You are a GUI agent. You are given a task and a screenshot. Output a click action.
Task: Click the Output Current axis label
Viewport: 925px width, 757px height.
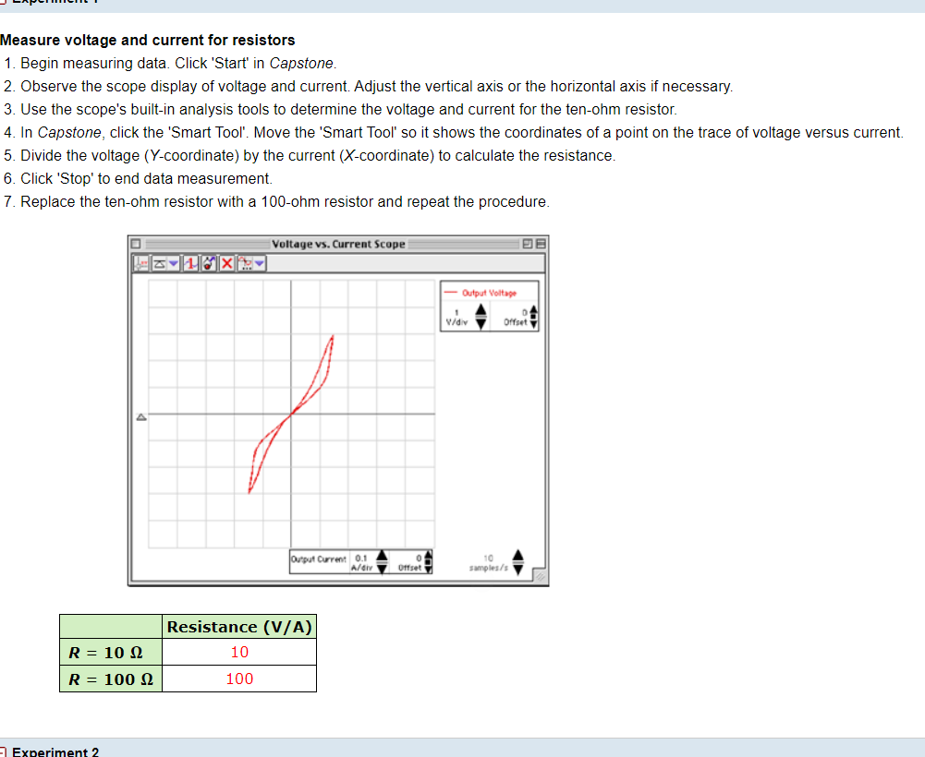319,559
